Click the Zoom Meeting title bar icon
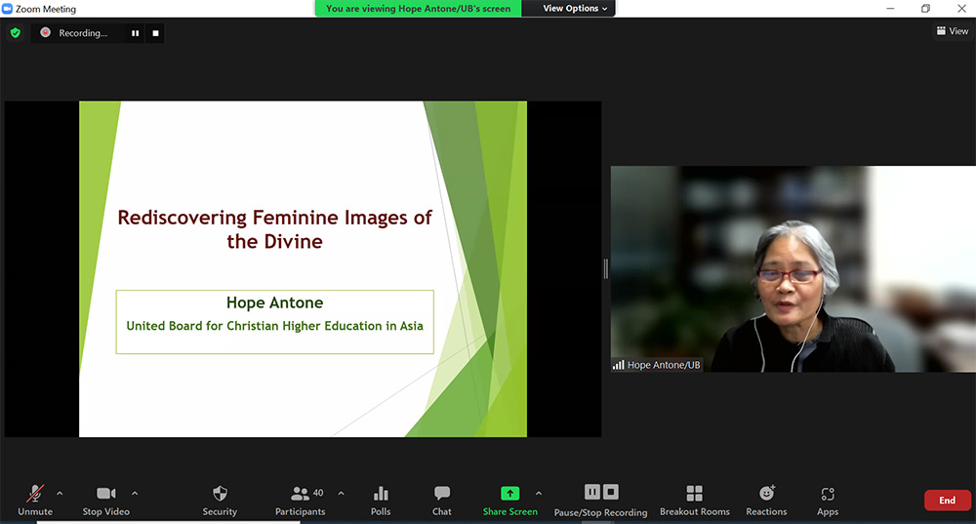 7,9
